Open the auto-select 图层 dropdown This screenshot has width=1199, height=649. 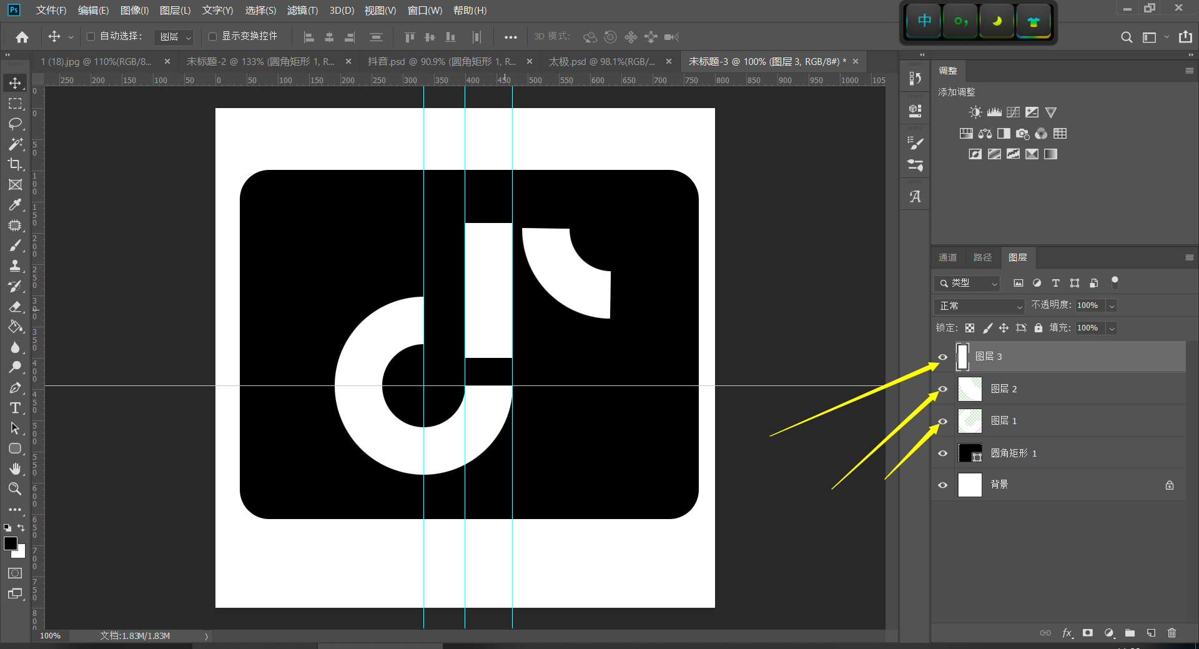[x=174, y=37]
